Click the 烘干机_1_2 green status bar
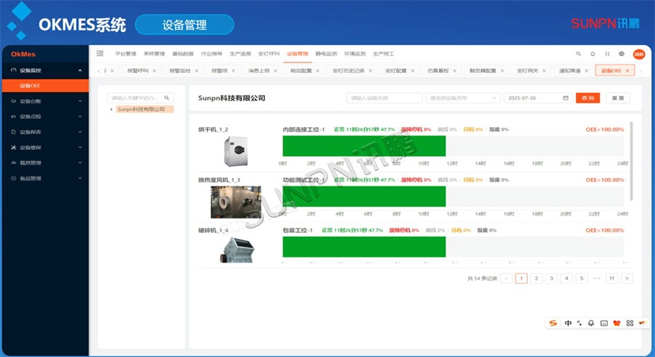Image resolution: width=655 pixels, height=357 pixels. point(364,146)
